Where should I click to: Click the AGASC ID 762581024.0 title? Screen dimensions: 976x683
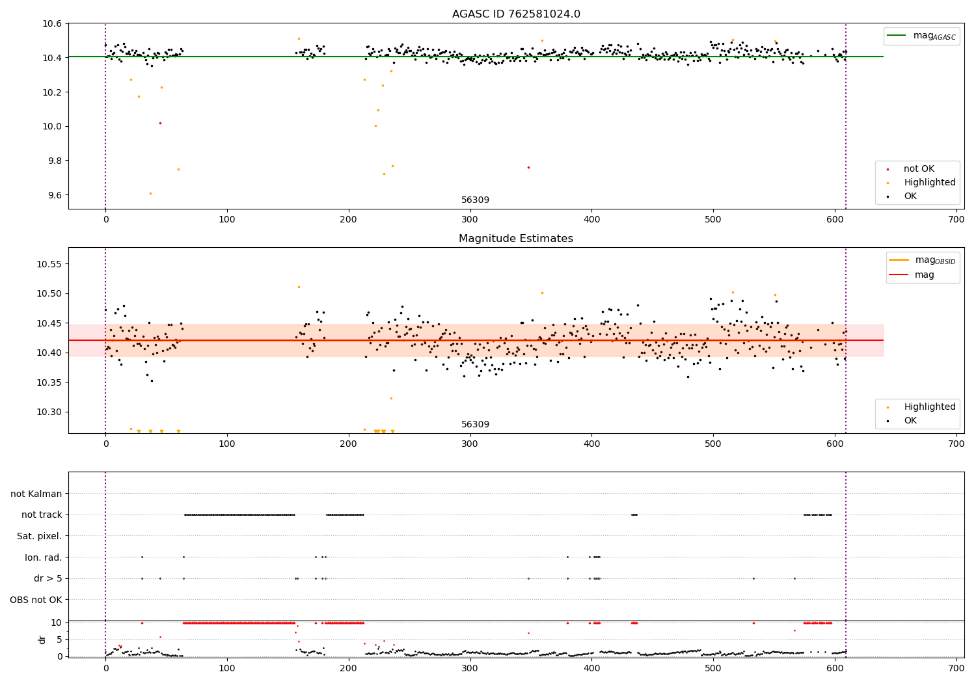pos(516,14)
